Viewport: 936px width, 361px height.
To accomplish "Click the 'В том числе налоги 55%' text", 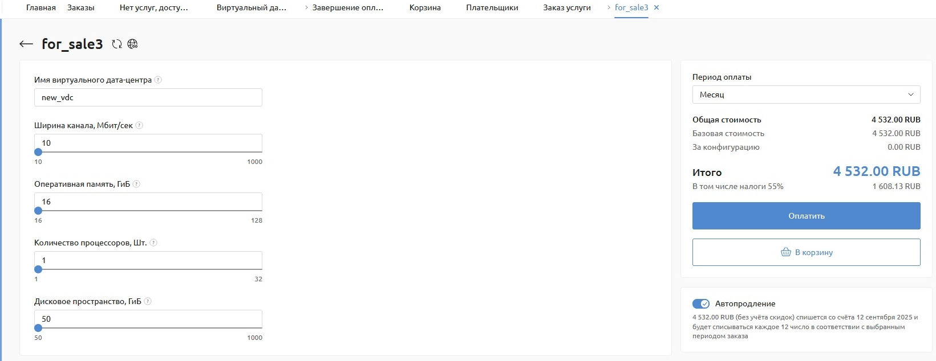I will click(x=738, y=186).
